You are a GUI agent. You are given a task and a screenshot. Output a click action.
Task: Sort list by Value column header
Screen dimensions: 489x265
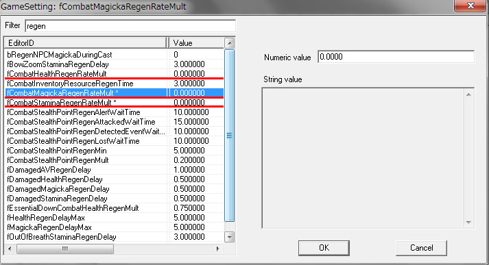[196, 42]
